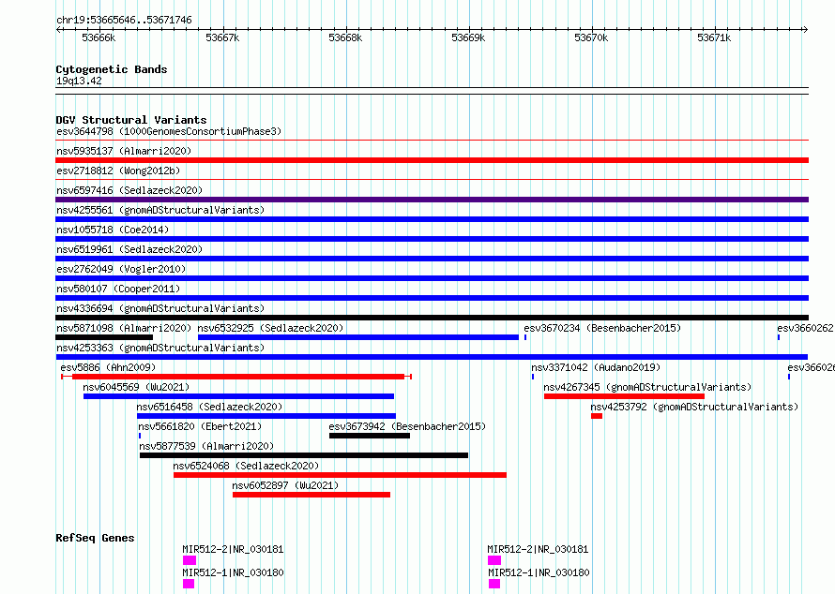
Task: Click the right MIR512-2 magenta gene box
Action: tap(494, 560)
